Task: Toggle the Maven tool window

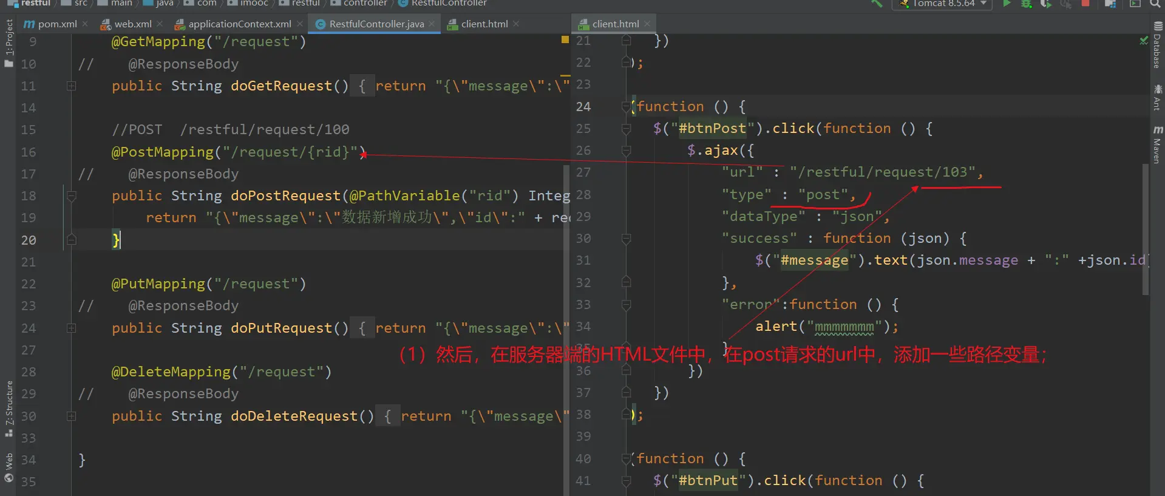Action: 1158,144
